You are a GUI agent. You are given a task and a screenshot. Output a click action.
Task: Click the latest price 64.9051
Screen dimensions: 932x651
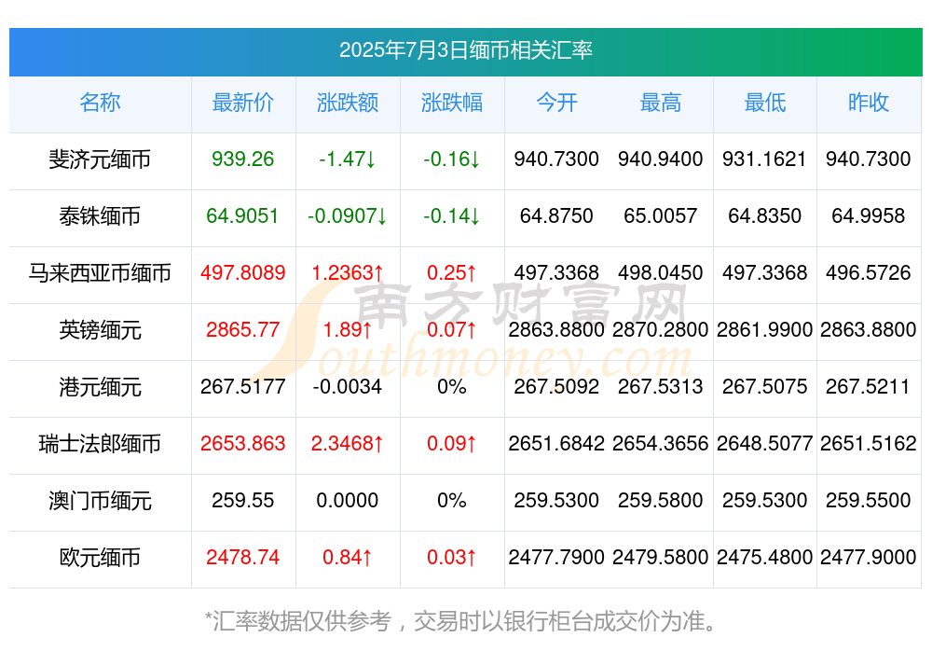(x=242, y=215)
